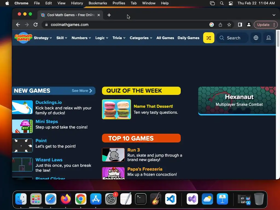Open Safari from the dock
The image size is (280, 210).
point(51,199)
